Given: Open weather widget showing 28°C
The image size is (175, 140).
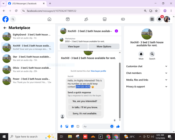Looking at the screenshot, I should 129,136.
